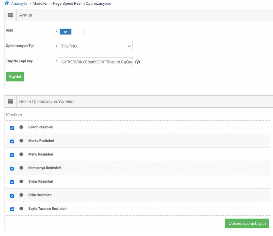Click the status dot next to Editör Resimleri
273x236 pixels.
pos(21,127)
